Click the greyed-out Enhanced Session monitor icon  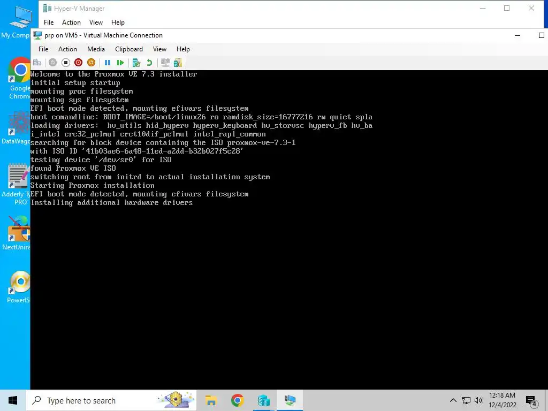165,63
